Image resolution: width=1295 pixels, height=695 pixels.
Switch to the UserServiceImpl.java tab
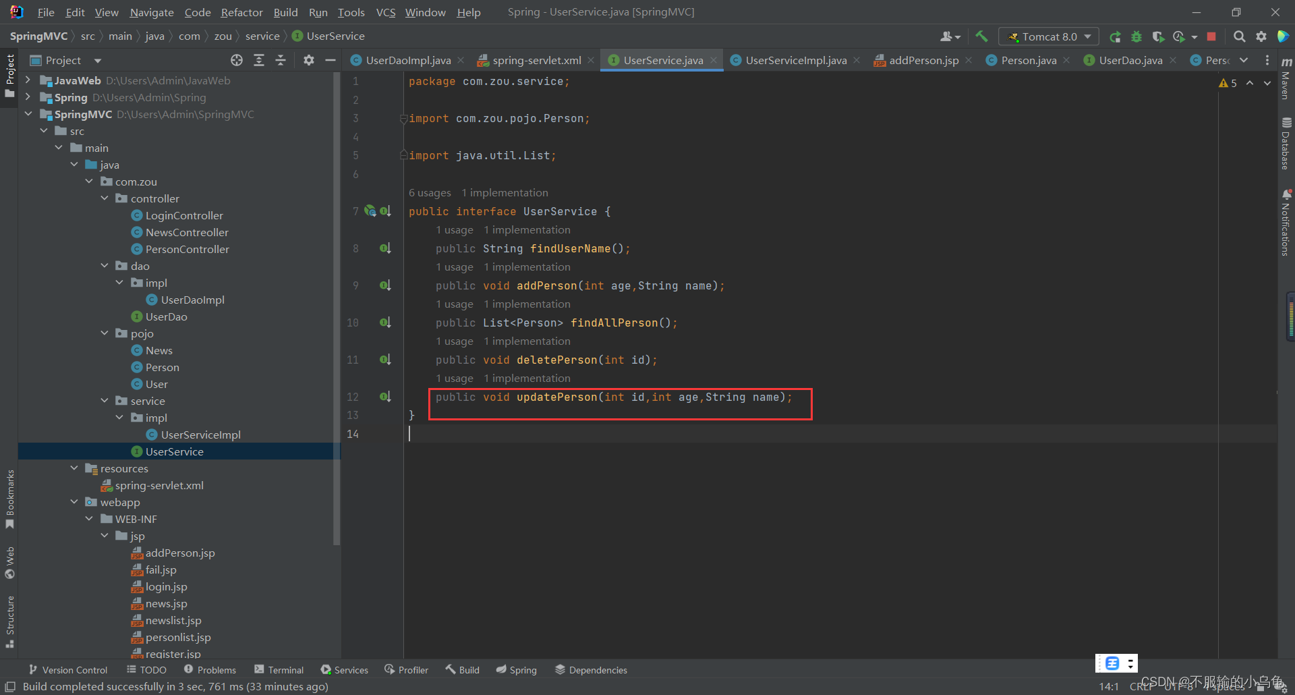[x=795, y=60]
